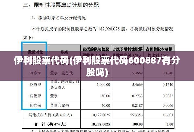Click 董事 in 闫俊荣's row
The width and height of the screenshot is (194, 132).
coord(54,96)
